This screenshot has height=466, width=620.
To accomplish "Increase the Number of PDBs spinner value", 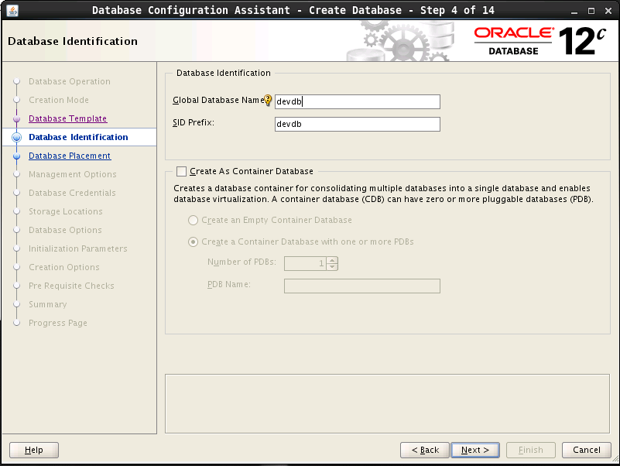I will 332,260.
